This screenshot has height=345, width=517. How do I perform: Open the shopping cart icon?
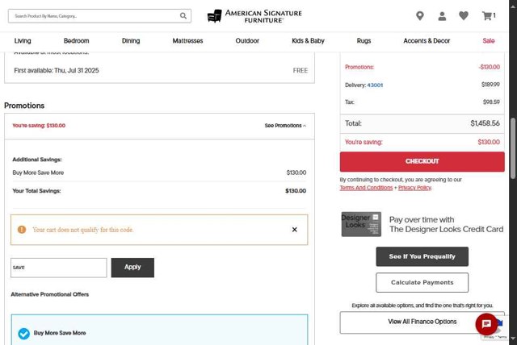tap(489, 16)
